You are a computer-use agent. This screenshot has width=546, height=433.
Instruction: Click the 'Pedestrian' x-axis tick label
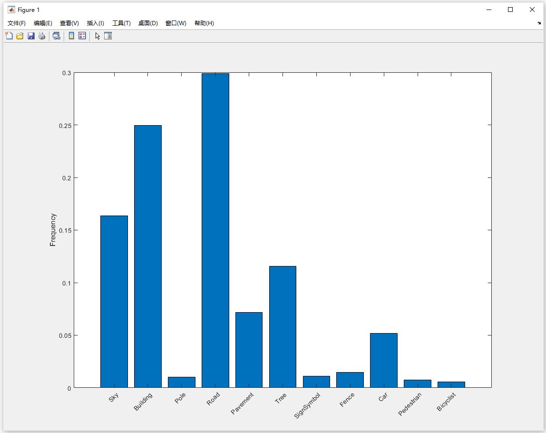coord(410,404)
